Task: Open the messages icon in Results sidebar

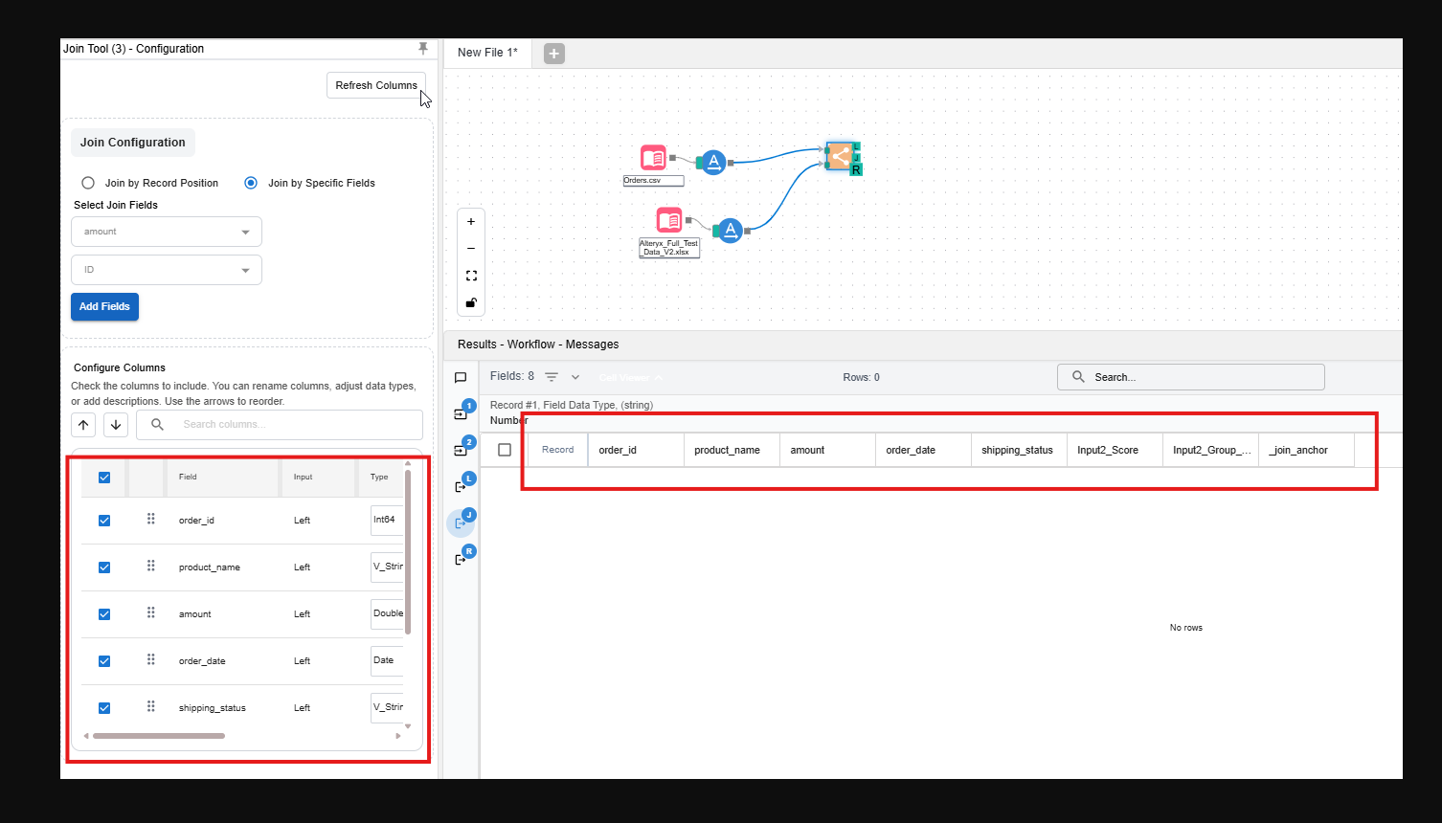Action: (x=461, y=378)
